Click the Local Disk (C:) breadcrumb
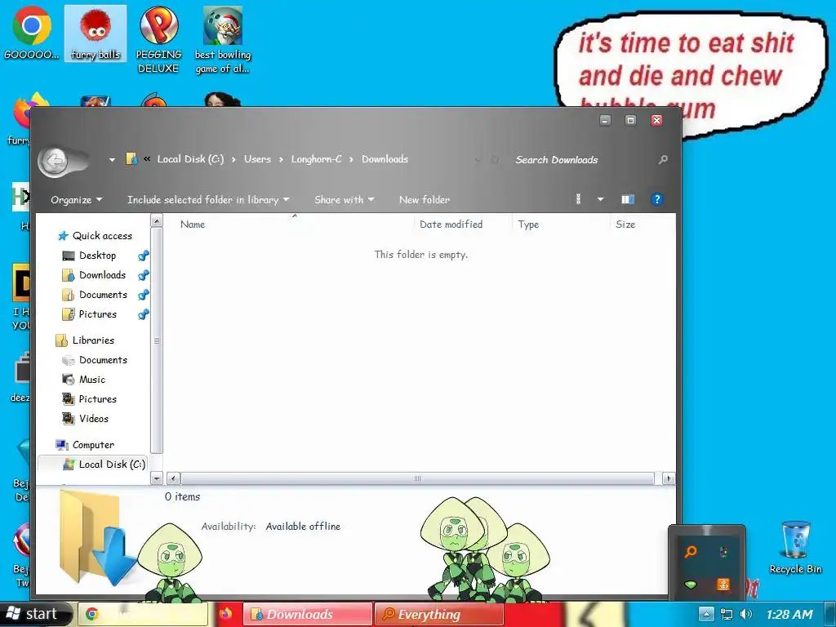This screenshot has height=627, width=836. pos(190,159)
